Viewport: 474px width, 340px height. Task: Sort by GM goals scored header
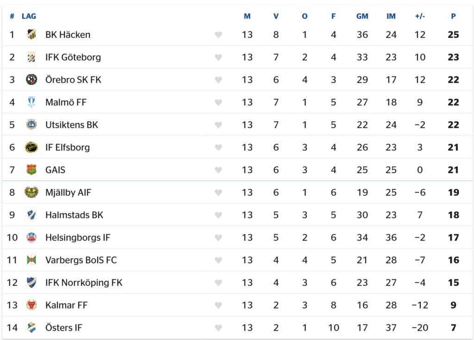pos(362,16)
